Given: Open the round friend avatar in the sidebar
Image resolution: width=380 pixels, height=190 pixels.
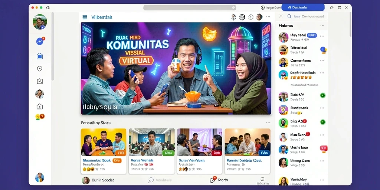Looking at the screenshot, I should [40, 94].
